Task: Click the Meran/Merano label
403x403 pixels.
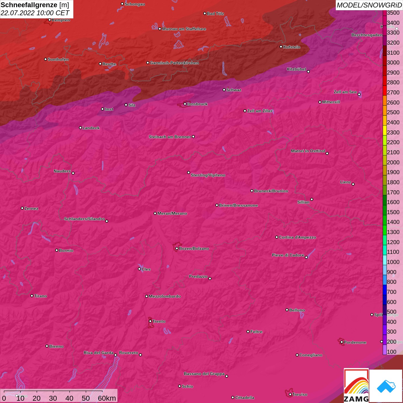Action: 172,213
